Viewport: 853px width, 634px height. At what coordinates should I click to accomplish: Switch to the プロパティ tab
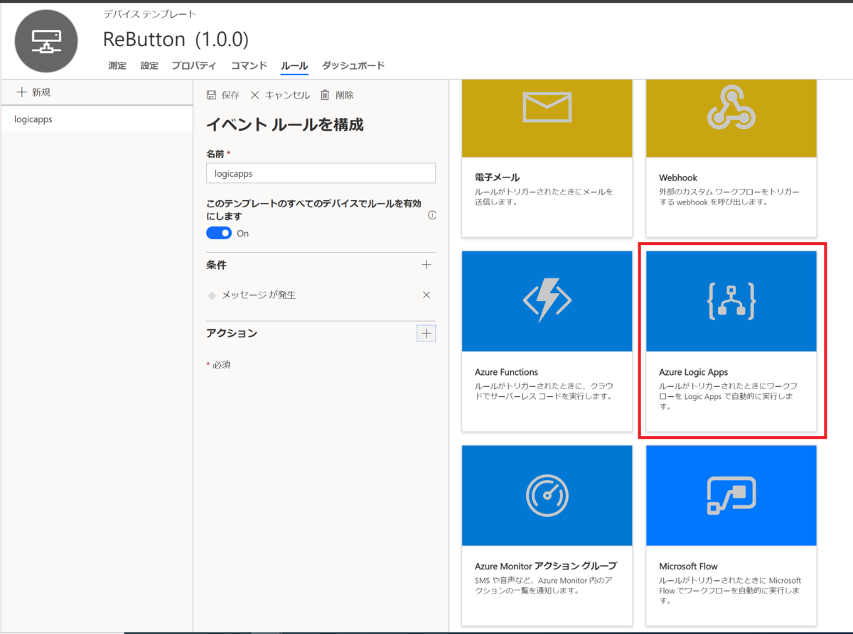pos(194,66)
